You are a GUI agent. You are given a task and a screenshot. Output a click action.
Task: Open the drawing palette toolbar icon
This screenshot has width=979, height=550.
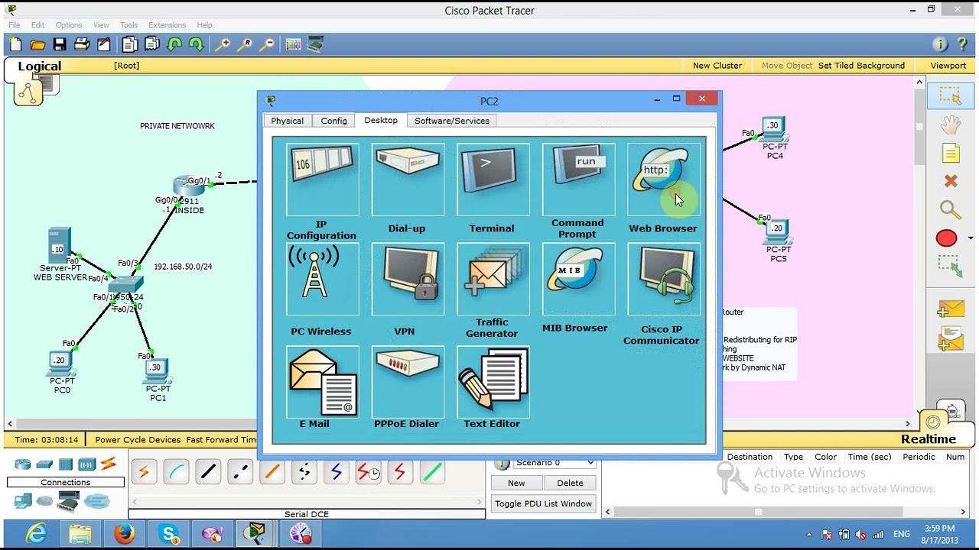pos(294,44)
